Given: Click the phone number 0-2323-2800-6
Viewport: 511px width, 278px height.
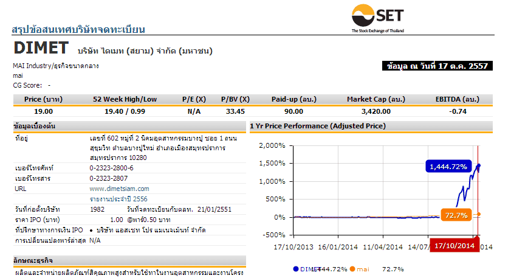Looking at the screenshot, I should (x=111, y=168).
